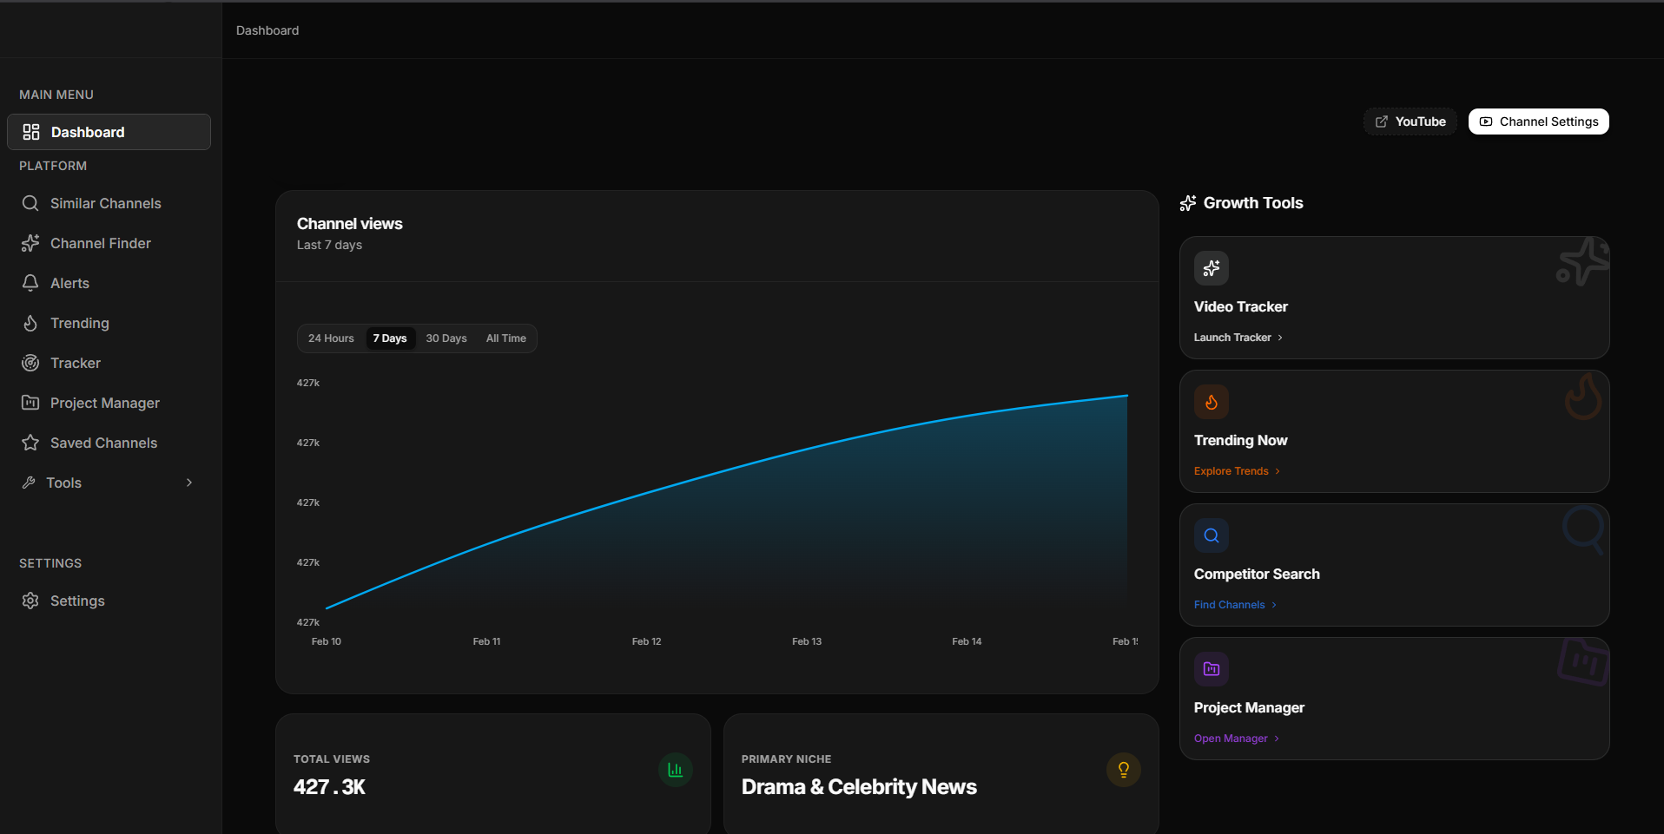Open Alerts via the bell icon
This screenshot has width=1664, height=834.
coord(30,283)
